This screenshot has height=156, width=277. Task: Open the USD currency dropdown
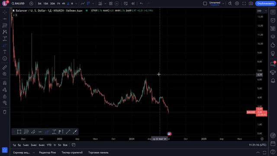tap(262, 11)
